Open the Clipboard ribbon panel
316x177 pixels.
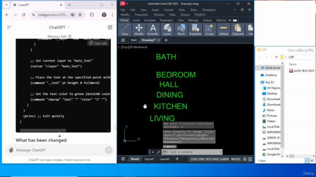pyautogui.click(x=237, y=29)
